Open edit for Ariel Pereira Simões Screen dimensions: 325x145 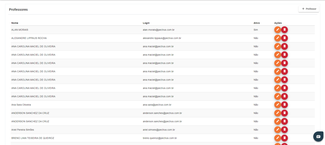[x=278, y=130]
